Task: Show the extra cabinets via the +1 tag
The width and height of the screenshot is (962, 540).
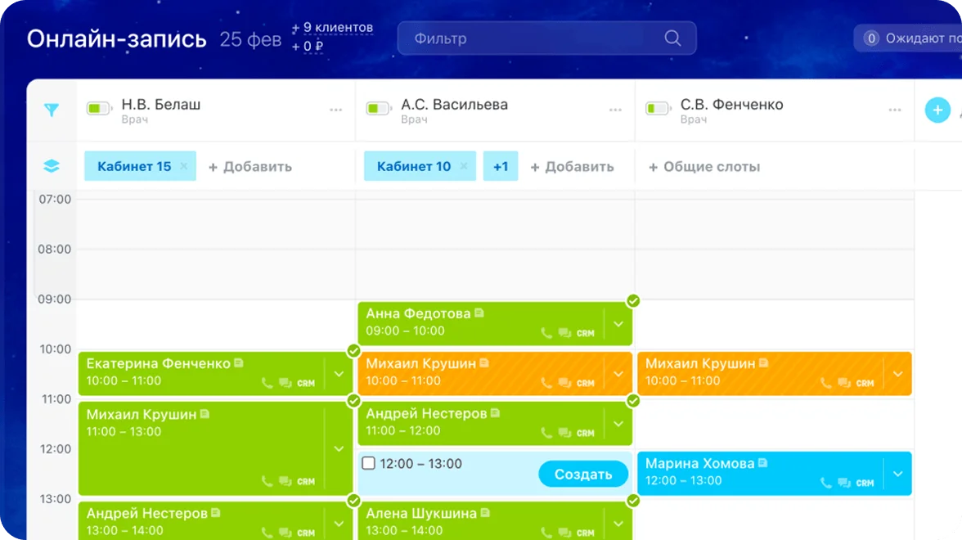Action: pyautogui.click(x=501, y=165)
